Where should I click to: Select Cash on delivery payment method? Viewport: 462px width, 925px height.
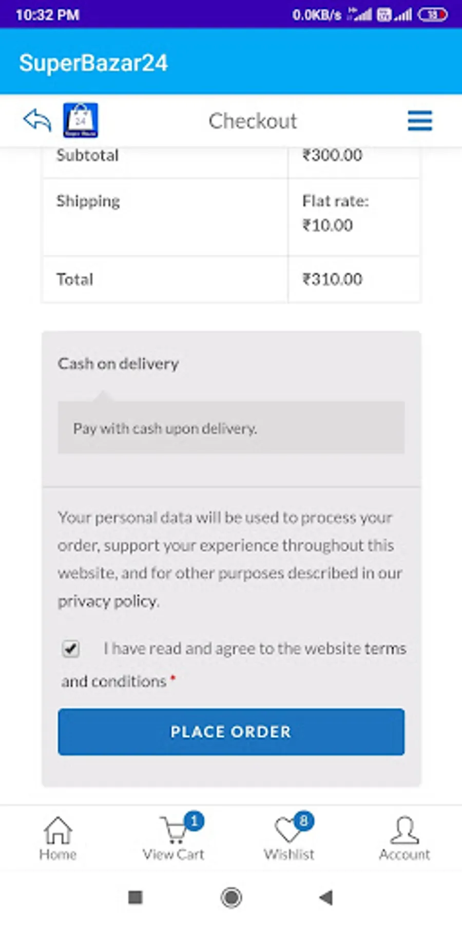coord(118,364)
